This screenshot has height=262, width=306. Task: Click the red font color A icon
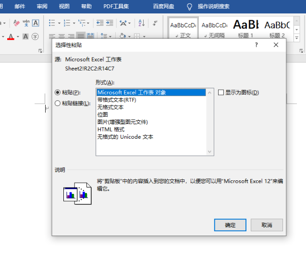11,36
